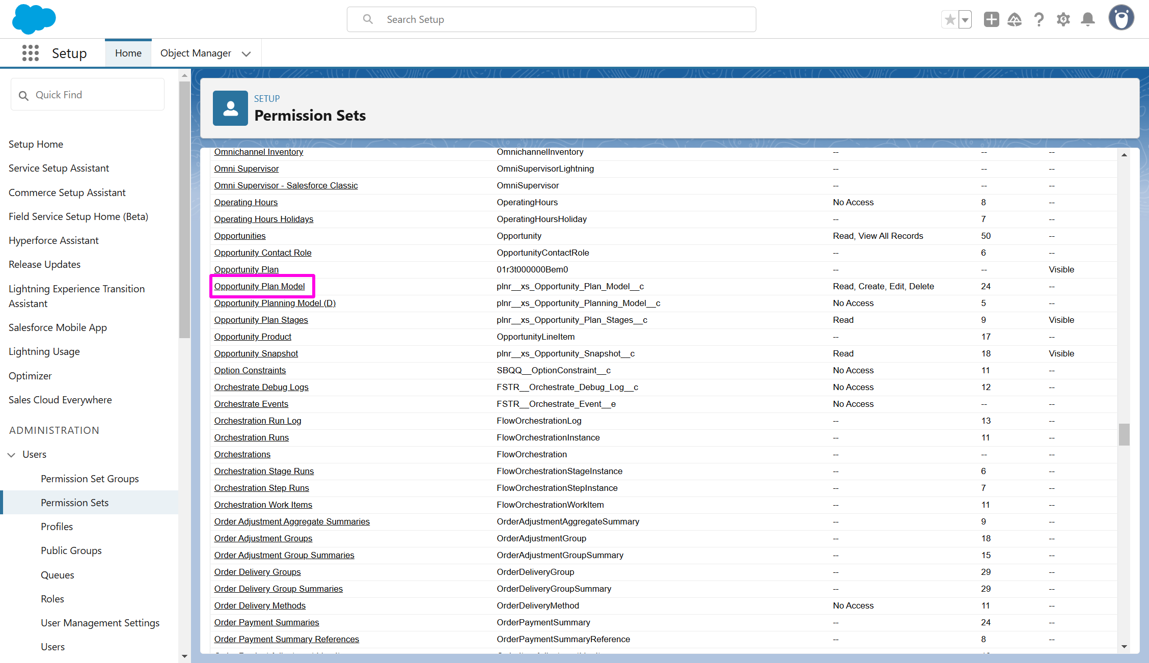Open the Help question mark icon
The height and width of the screenshot is (663, 1149).
coord(1039,19)
